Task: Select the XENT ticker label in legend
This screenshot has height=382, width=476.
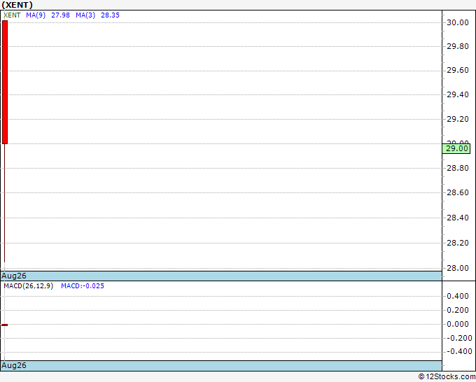Action: tap(12, 15)
